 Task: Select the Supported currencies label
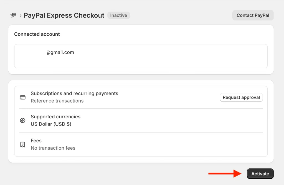(x=55, y=117)
